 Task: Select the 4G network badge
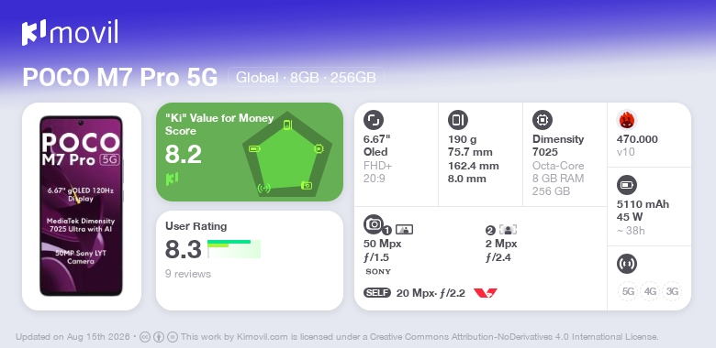point(650,291)
